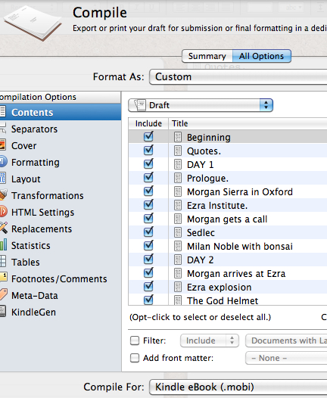
Task: Click the Separators icon in the options list
Action: [3, 129]
